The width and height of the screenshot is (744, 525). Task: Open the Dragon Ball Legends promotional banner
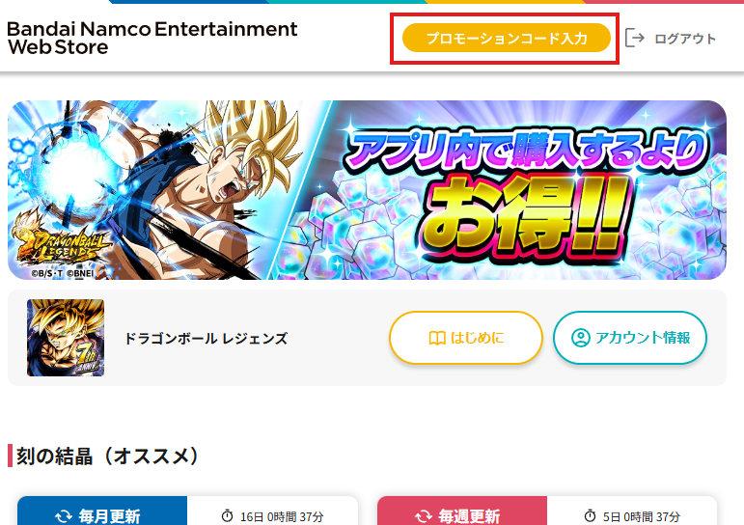point(367,190)
